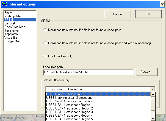Click the Cancel button
This screenshot has height=121, width=166.
(118, 14)
